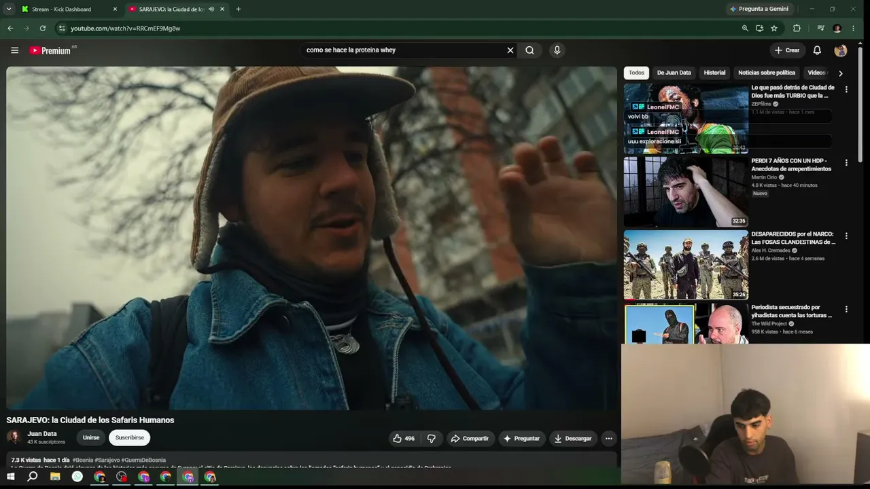Open WhatsApp from the taskbar
Viewport: 870px width, 489px height.
(x=77, y=477)
